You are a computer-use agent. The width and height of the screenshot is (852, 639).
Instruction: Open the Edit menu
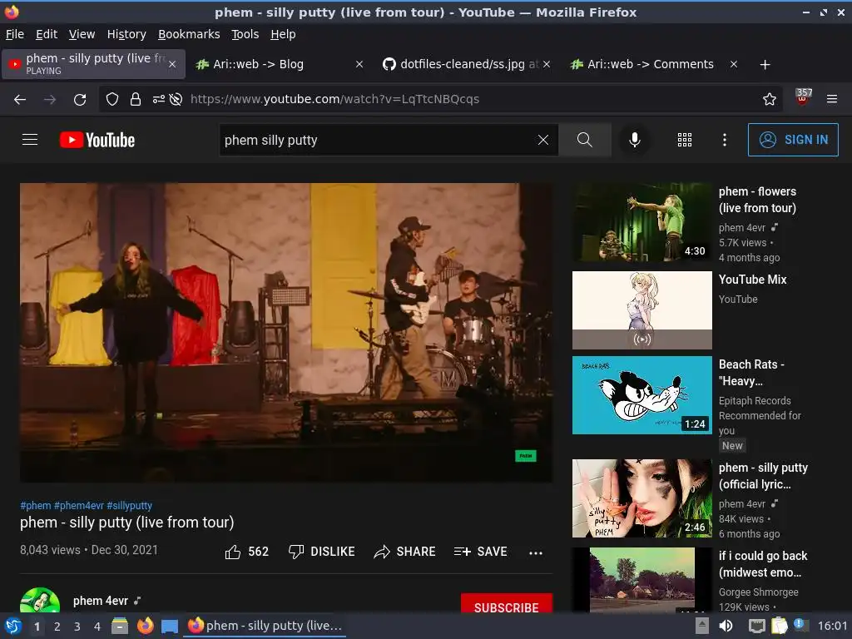tap(47, 34)
